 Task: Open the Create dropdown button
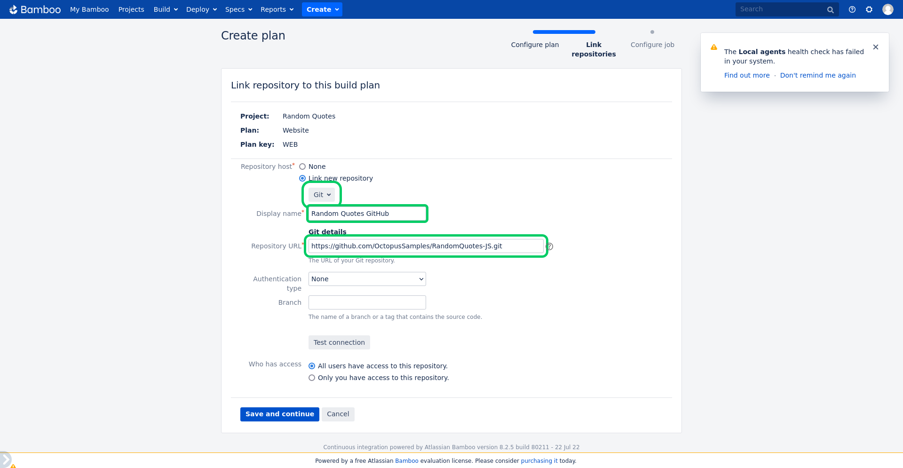[x=322, y=9]
